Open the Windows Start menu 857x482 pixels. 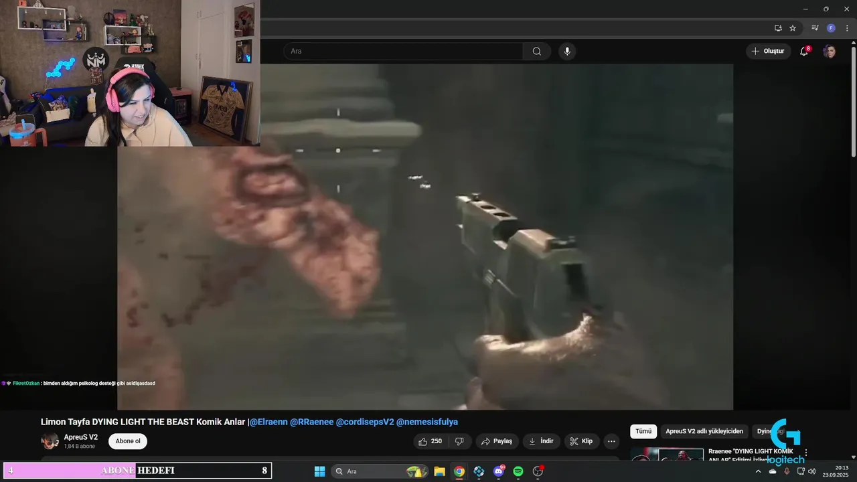coord(319,471)
